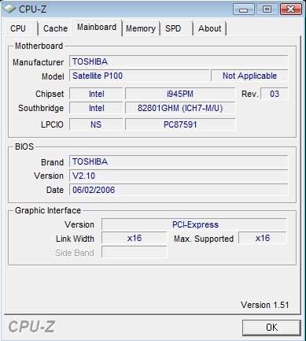Select the Mainboard tab
The image size is (306, 341).
97,28
